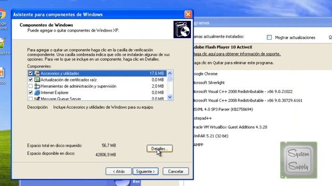
Task: Check Herramientas de administración y supervisión checkbox
Action: 31,86
